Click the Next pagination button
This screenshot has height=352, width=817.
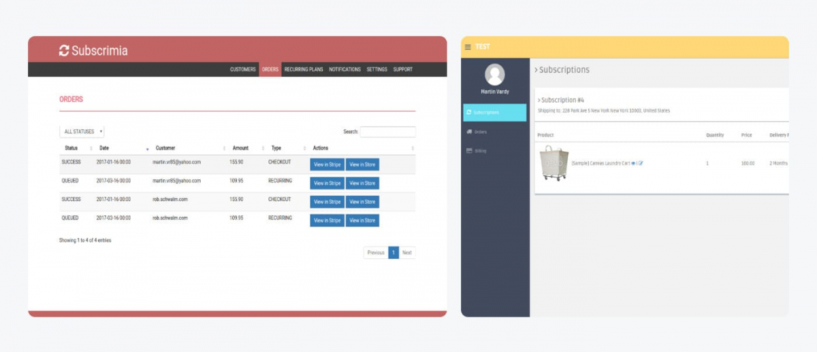click(406, 252)
